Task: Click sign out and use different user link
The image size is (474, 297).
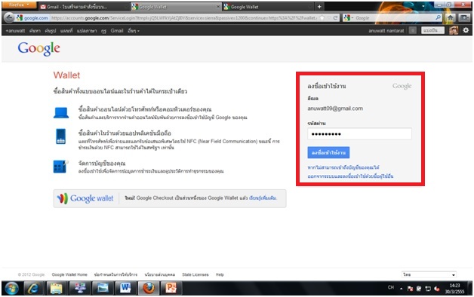Action: point(350,176)
